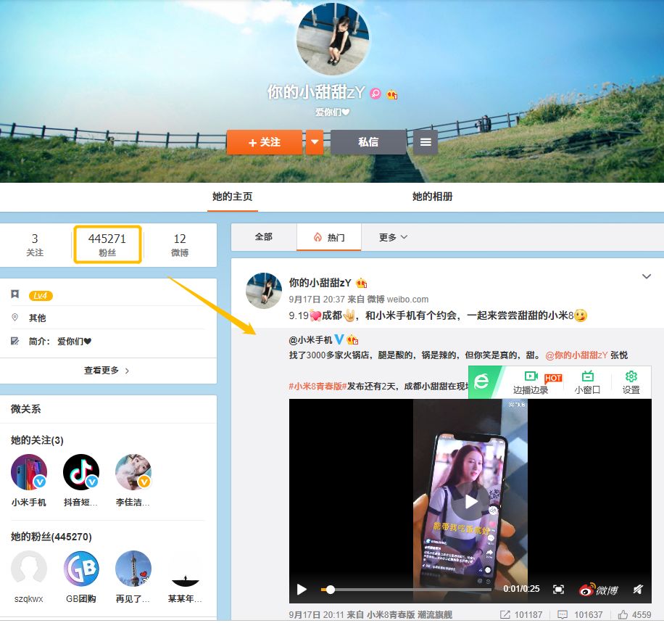
Task: Click the post author's avatar thumbnail
Action: [264, 291]
